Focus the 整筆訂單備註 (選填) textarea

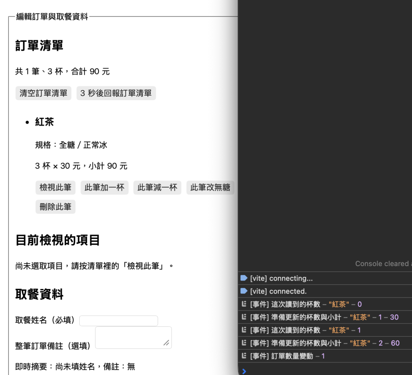[133, 338]
